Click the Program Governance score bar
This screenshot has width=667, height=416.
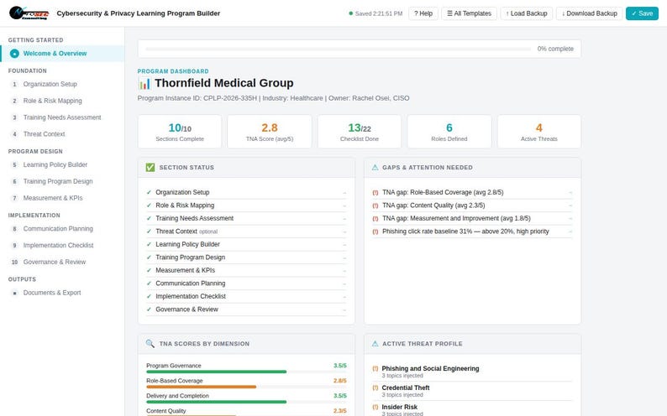click(246, 372)
